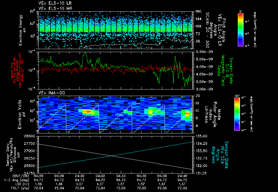Viewport: 278px width, 192px height.
Task: Click the VEx Alt/Venus/Pd Distance km label
Action: (13, 155)
